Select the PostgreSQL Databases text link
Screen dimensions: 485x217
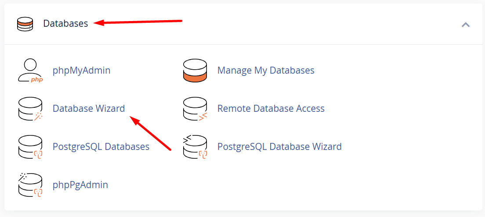click(101, 146)
